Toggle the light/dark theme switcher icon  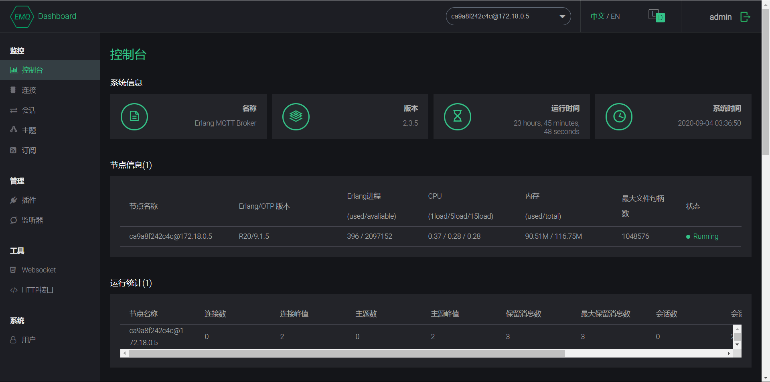(657, 16)
